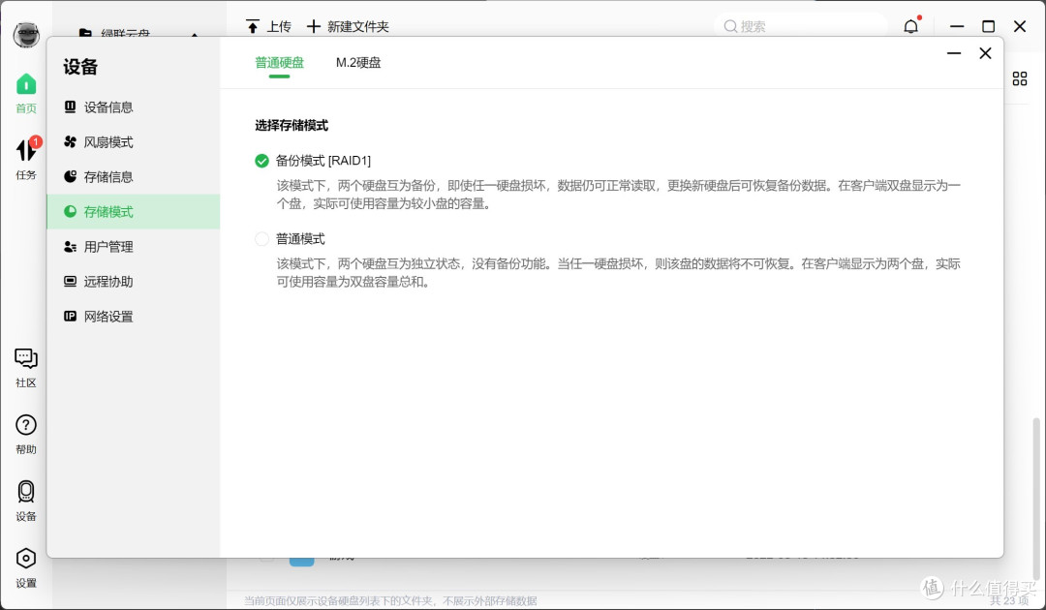Click the 上传 upload button in main window
Screen dimensions: 1046x610
pos(268,27)
